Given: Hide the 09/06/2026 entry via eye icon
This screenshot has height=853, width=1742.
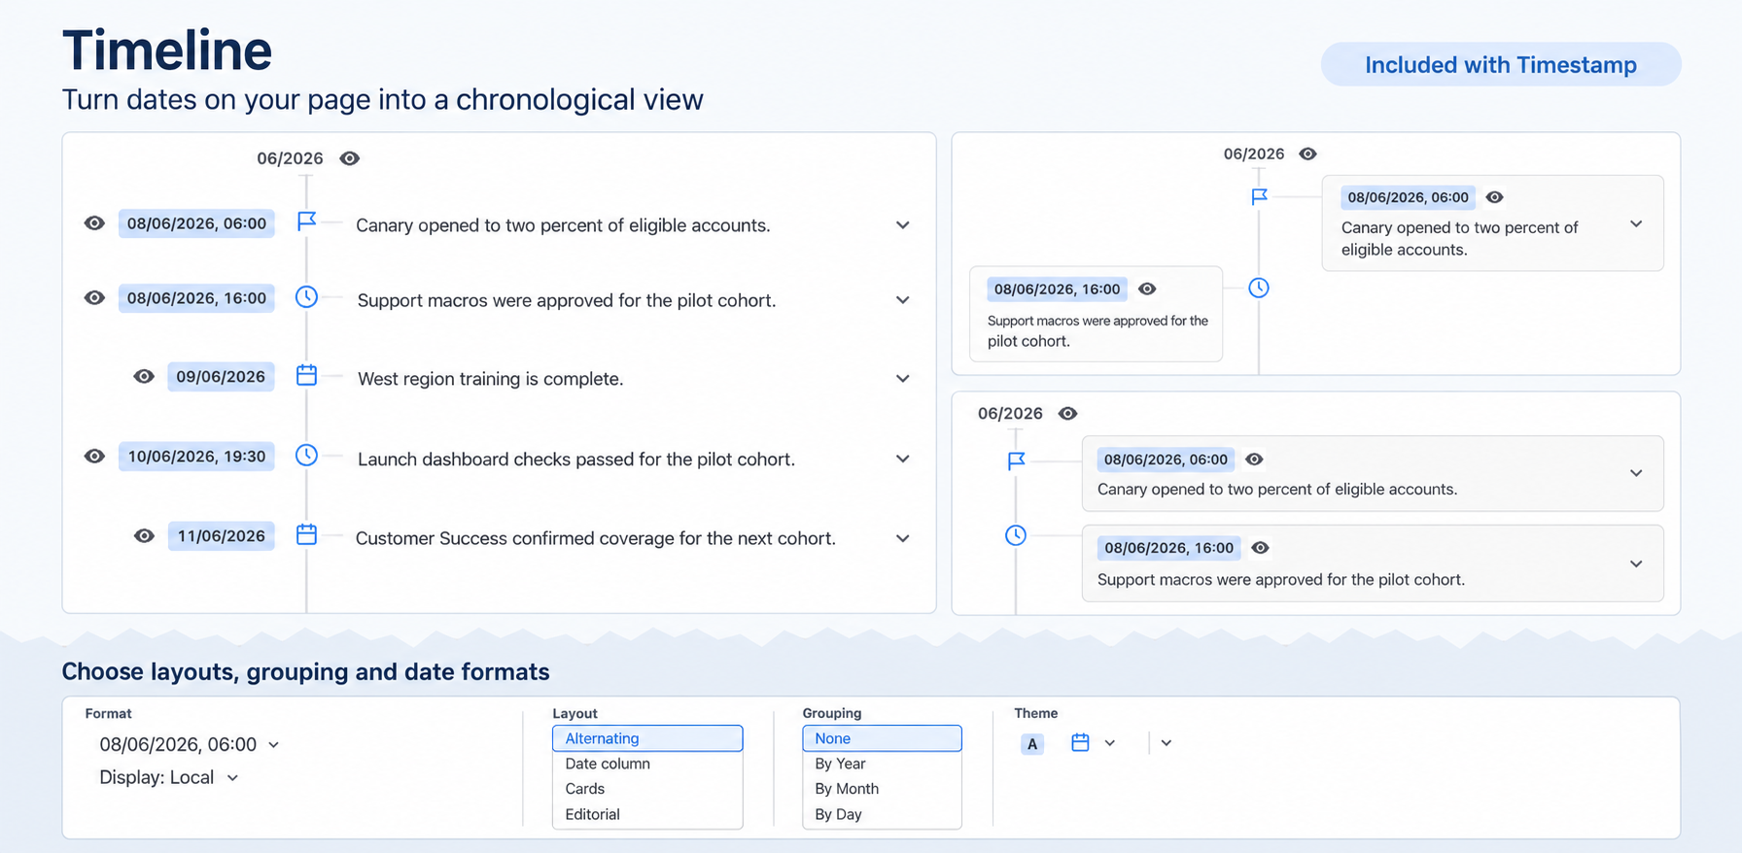Looking at the screenshot, I should coord(144,377).
